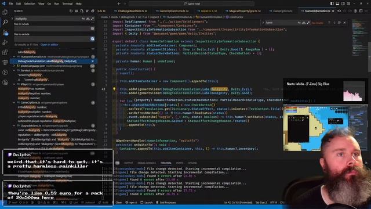Open the Run and Debug view
The height and width of the screenshot is (209, 371).
(5, 42)
